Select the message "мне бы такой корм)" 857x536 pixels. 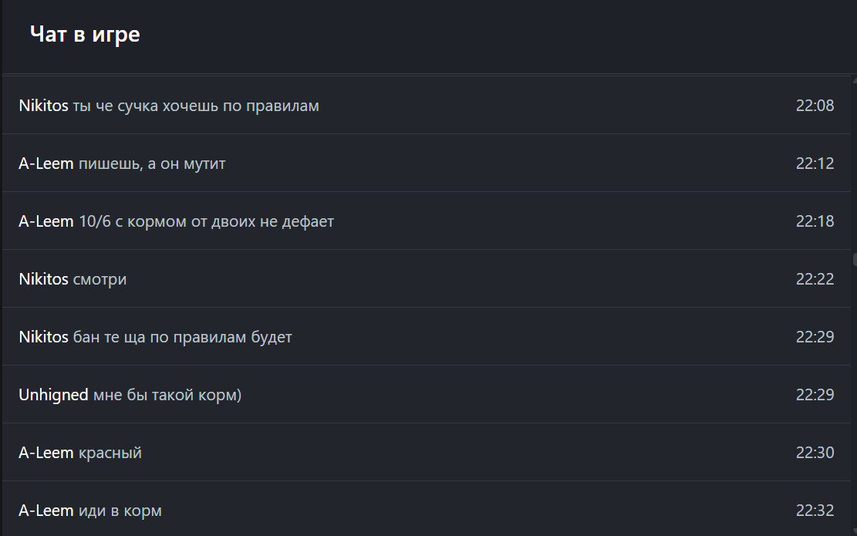pos(167,395)
